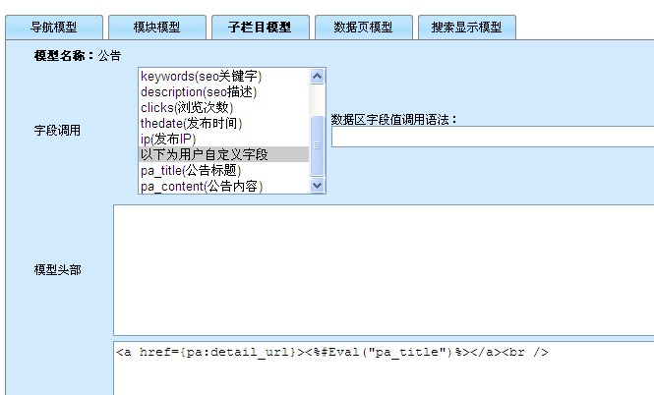Focus the 数据区字段值调用语法 input box
This screenshot has width=654, height=395.
pos(492,138)
